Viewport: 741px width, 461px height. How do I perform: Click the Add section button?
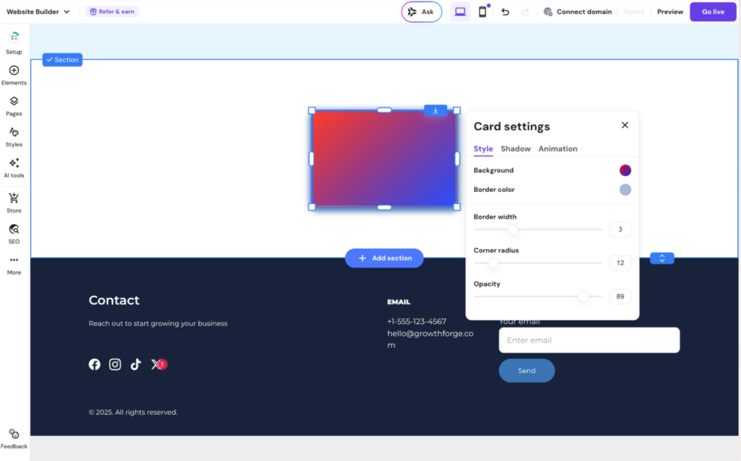click(384, 258)
